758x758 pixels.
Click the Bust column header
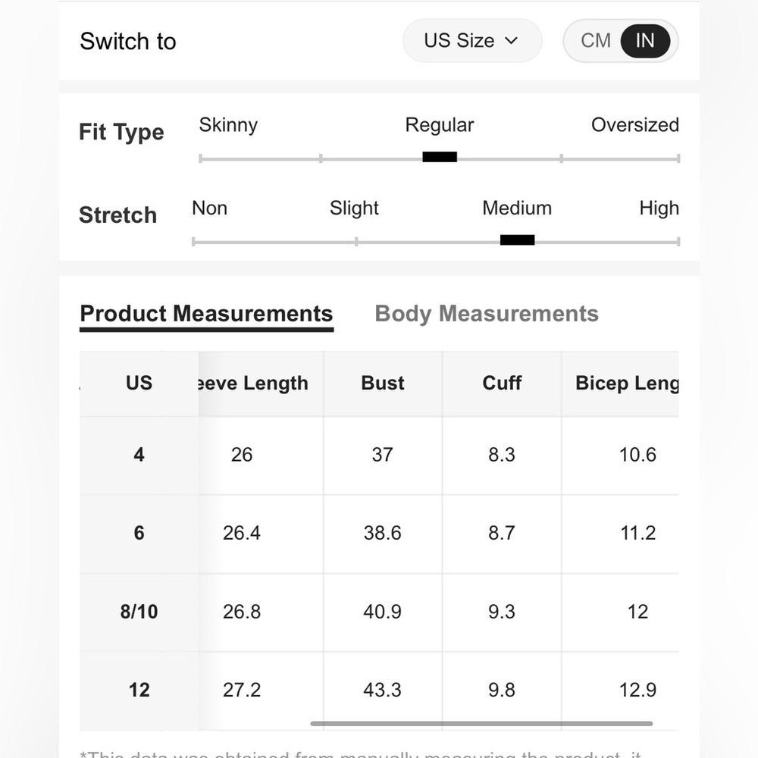382,383
